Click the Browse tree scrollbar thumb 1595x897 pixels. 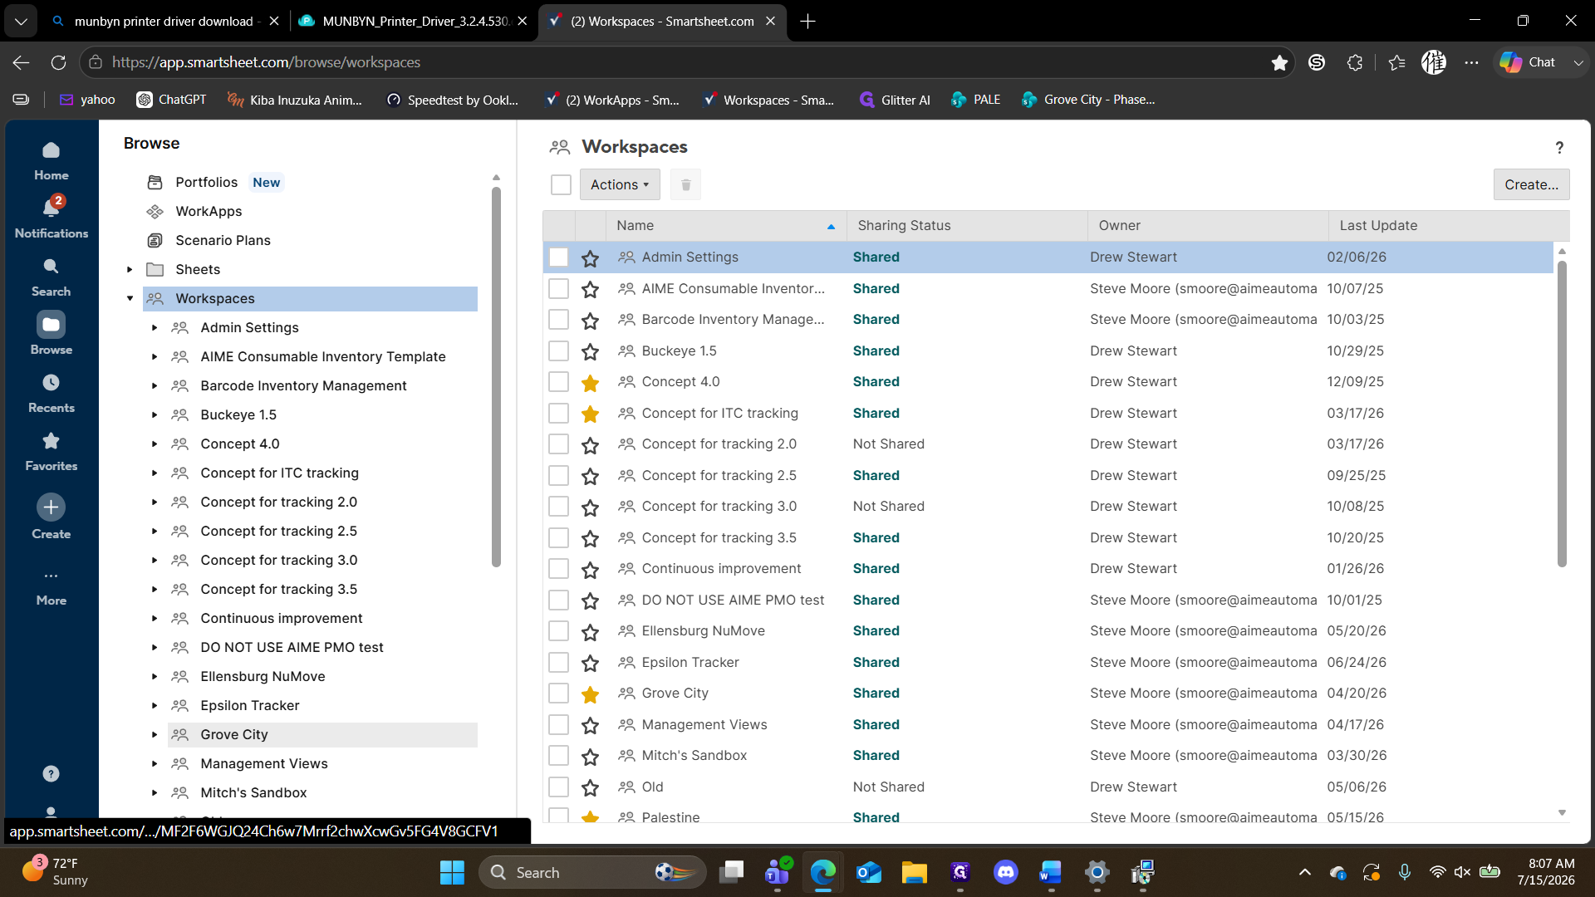click(x=496, y=376)
